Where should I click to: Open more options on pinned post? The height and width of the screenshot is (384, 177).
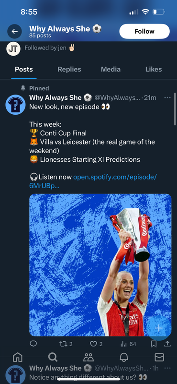click(167, 98)
